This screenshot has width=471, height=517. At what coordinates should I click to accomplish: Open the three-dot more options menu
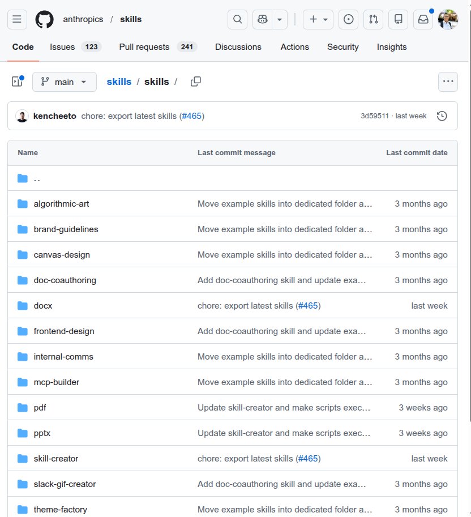click(448, 82)
